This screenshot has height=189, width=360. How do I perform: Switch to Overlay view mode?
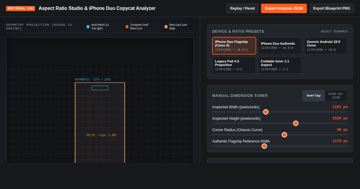(x=313, y=96)
